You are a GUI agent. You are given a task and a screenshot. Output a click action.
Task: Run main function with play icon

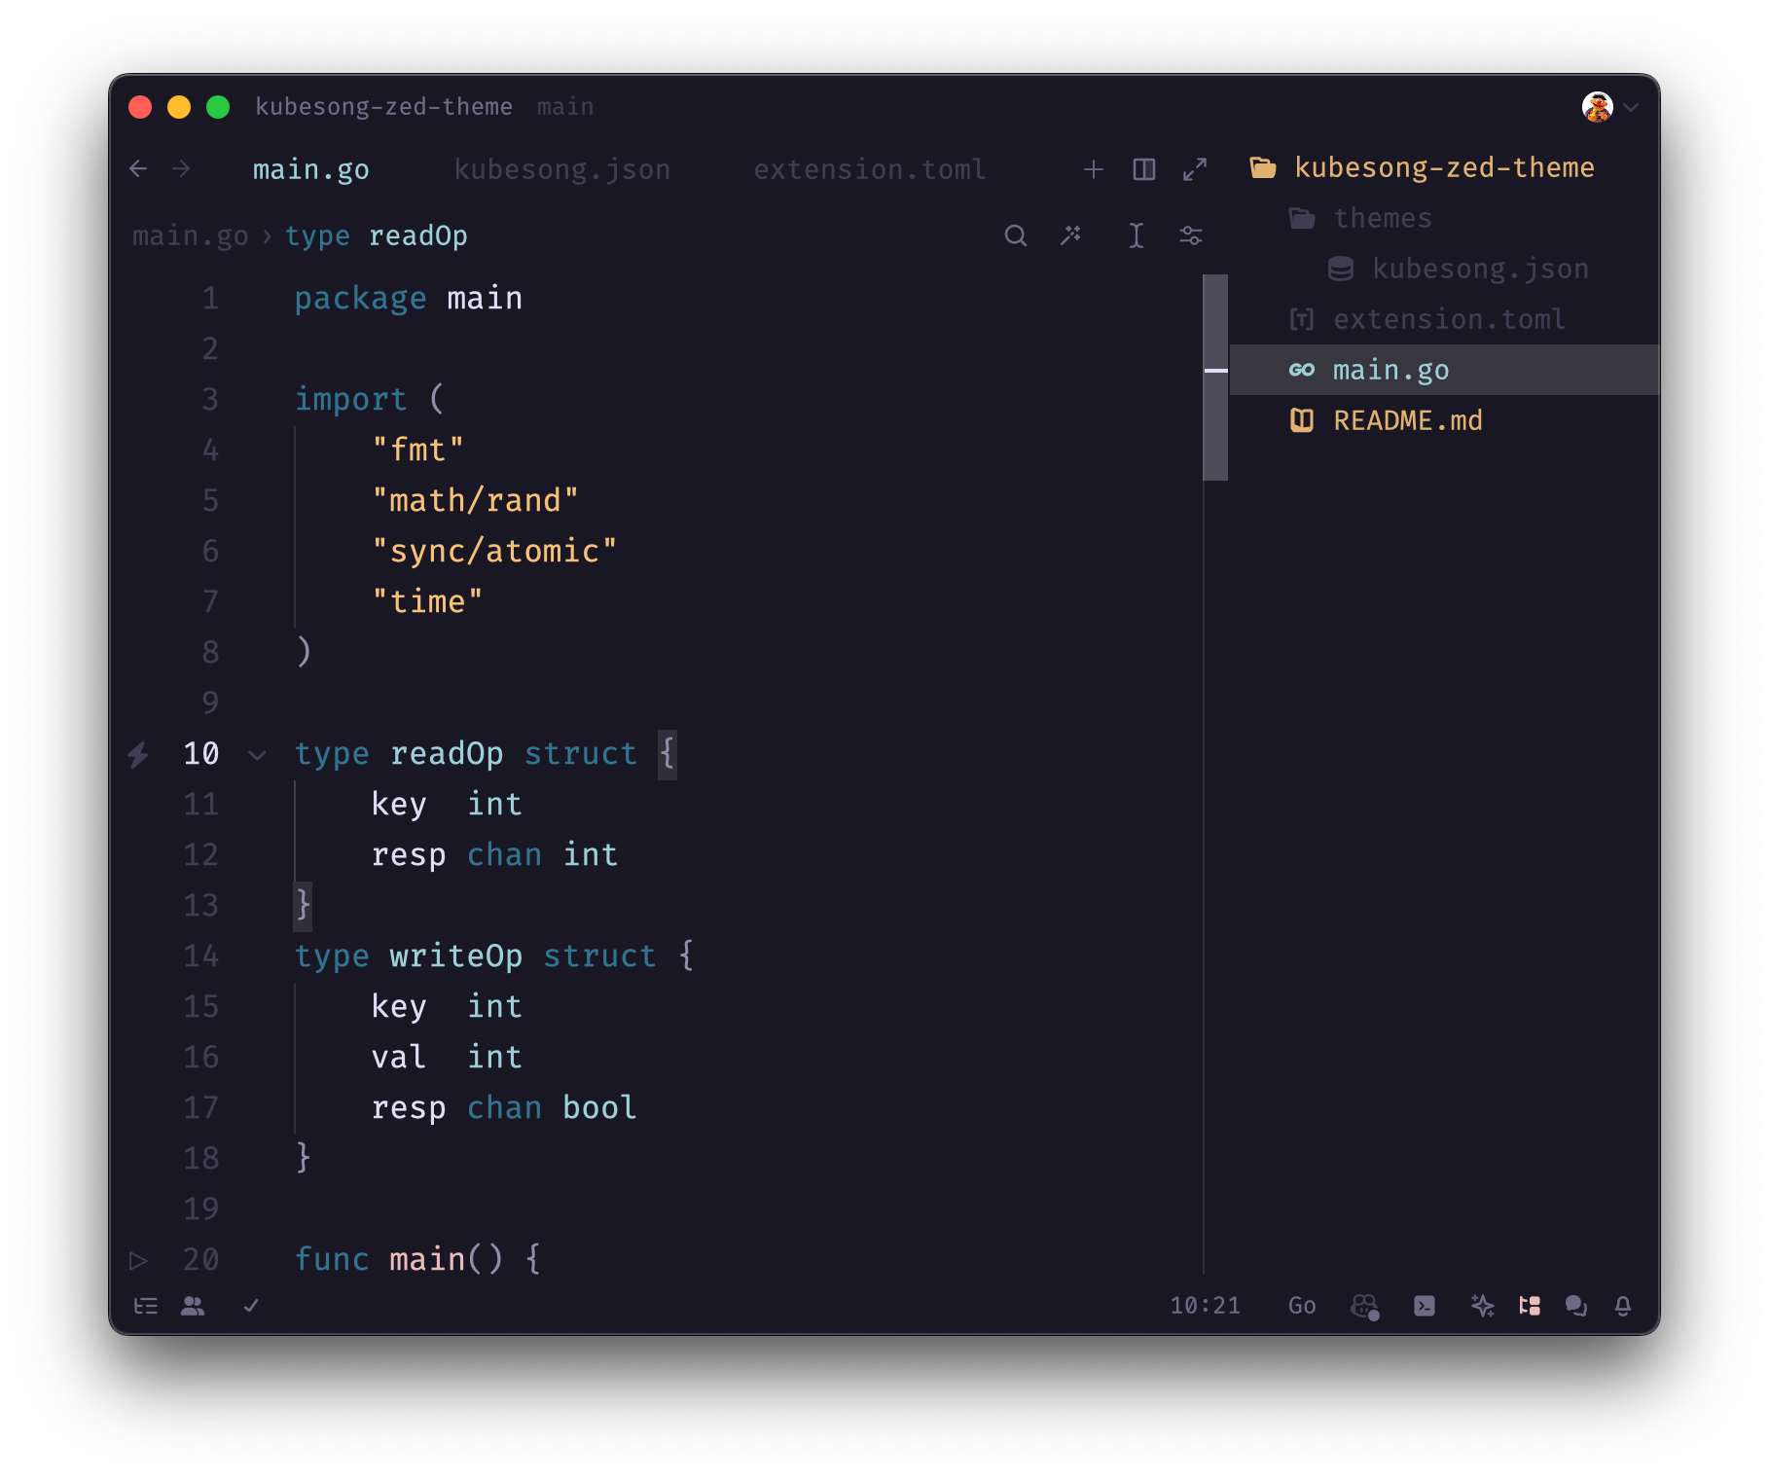coord(138,1260)
